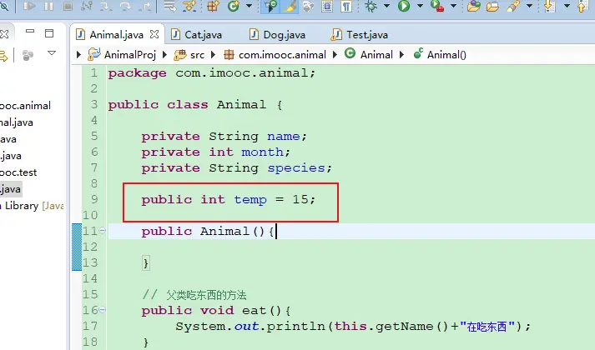Collapse the fold marker at line 16
Viewport: 595px width, 350px height.
[102, 310]
